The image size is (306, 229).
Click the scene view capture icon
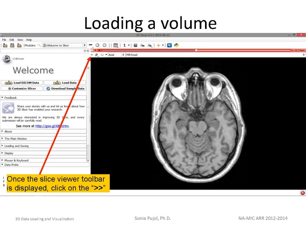[x=142, y=45]
